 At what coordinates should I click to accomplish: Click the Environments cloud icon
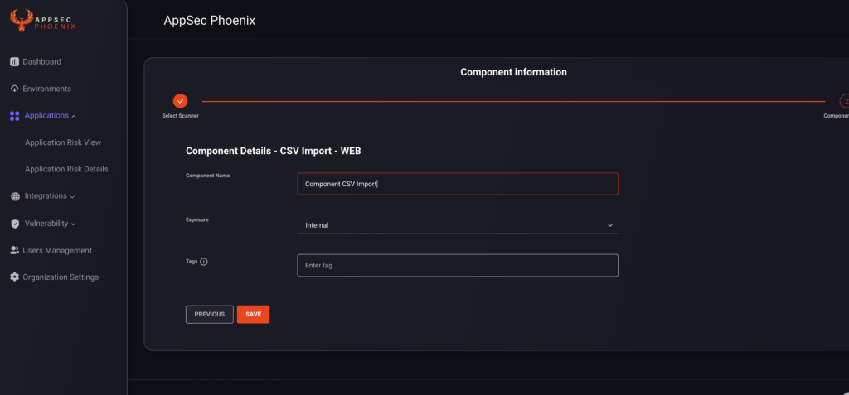click(15, 89)
